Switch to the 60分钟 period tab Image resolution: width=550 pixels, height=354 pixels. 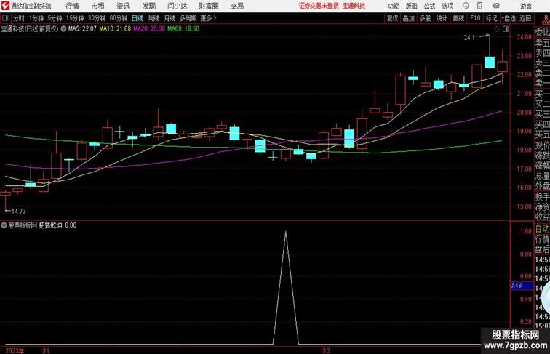[x=119, y=18]
